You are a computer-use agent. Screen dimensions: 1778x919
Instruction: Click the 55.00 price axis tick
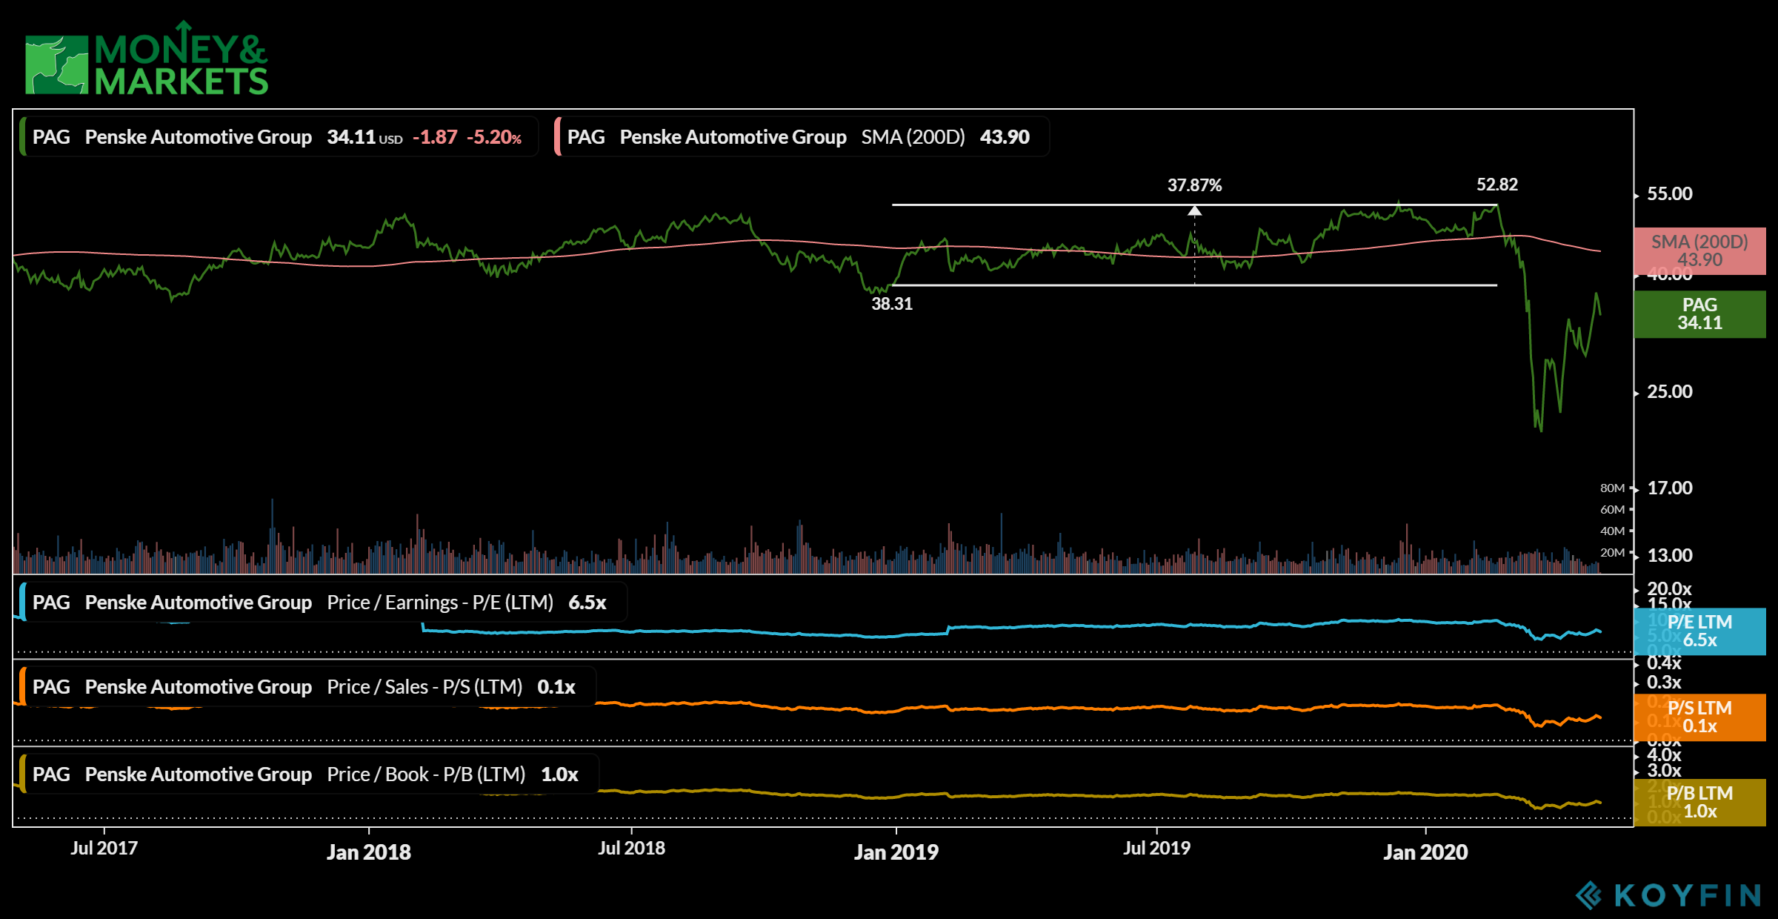coord(1669,194)
